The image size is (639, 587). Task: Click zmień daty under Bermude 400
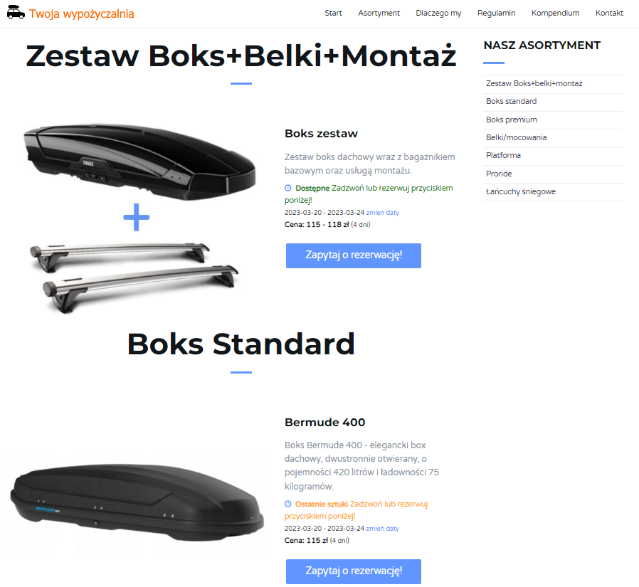[x=383, y=529]
